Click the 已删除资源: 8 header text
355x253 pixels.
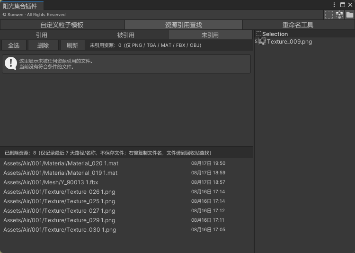[x=108, y=153]
